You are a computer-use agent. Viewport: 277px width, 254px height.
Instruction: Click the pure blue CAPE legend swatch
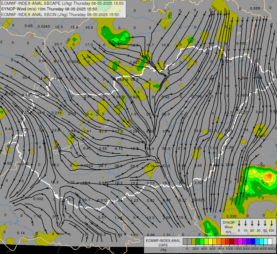(x=253, y=241)
